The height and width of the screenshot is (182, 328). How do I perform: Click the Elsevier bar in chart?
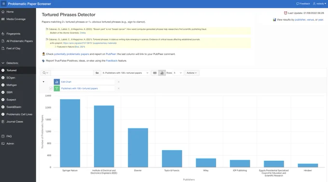tap(138, 147)
